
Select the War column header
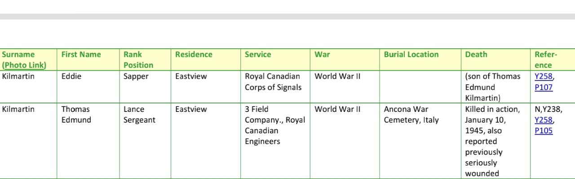[322, 55]
